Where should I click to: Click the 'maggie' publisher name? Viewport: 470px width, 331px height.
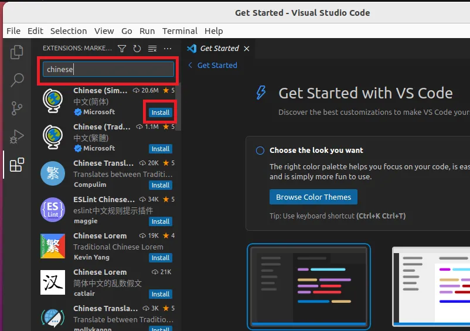pyautogui.click(x=86, y=221)
